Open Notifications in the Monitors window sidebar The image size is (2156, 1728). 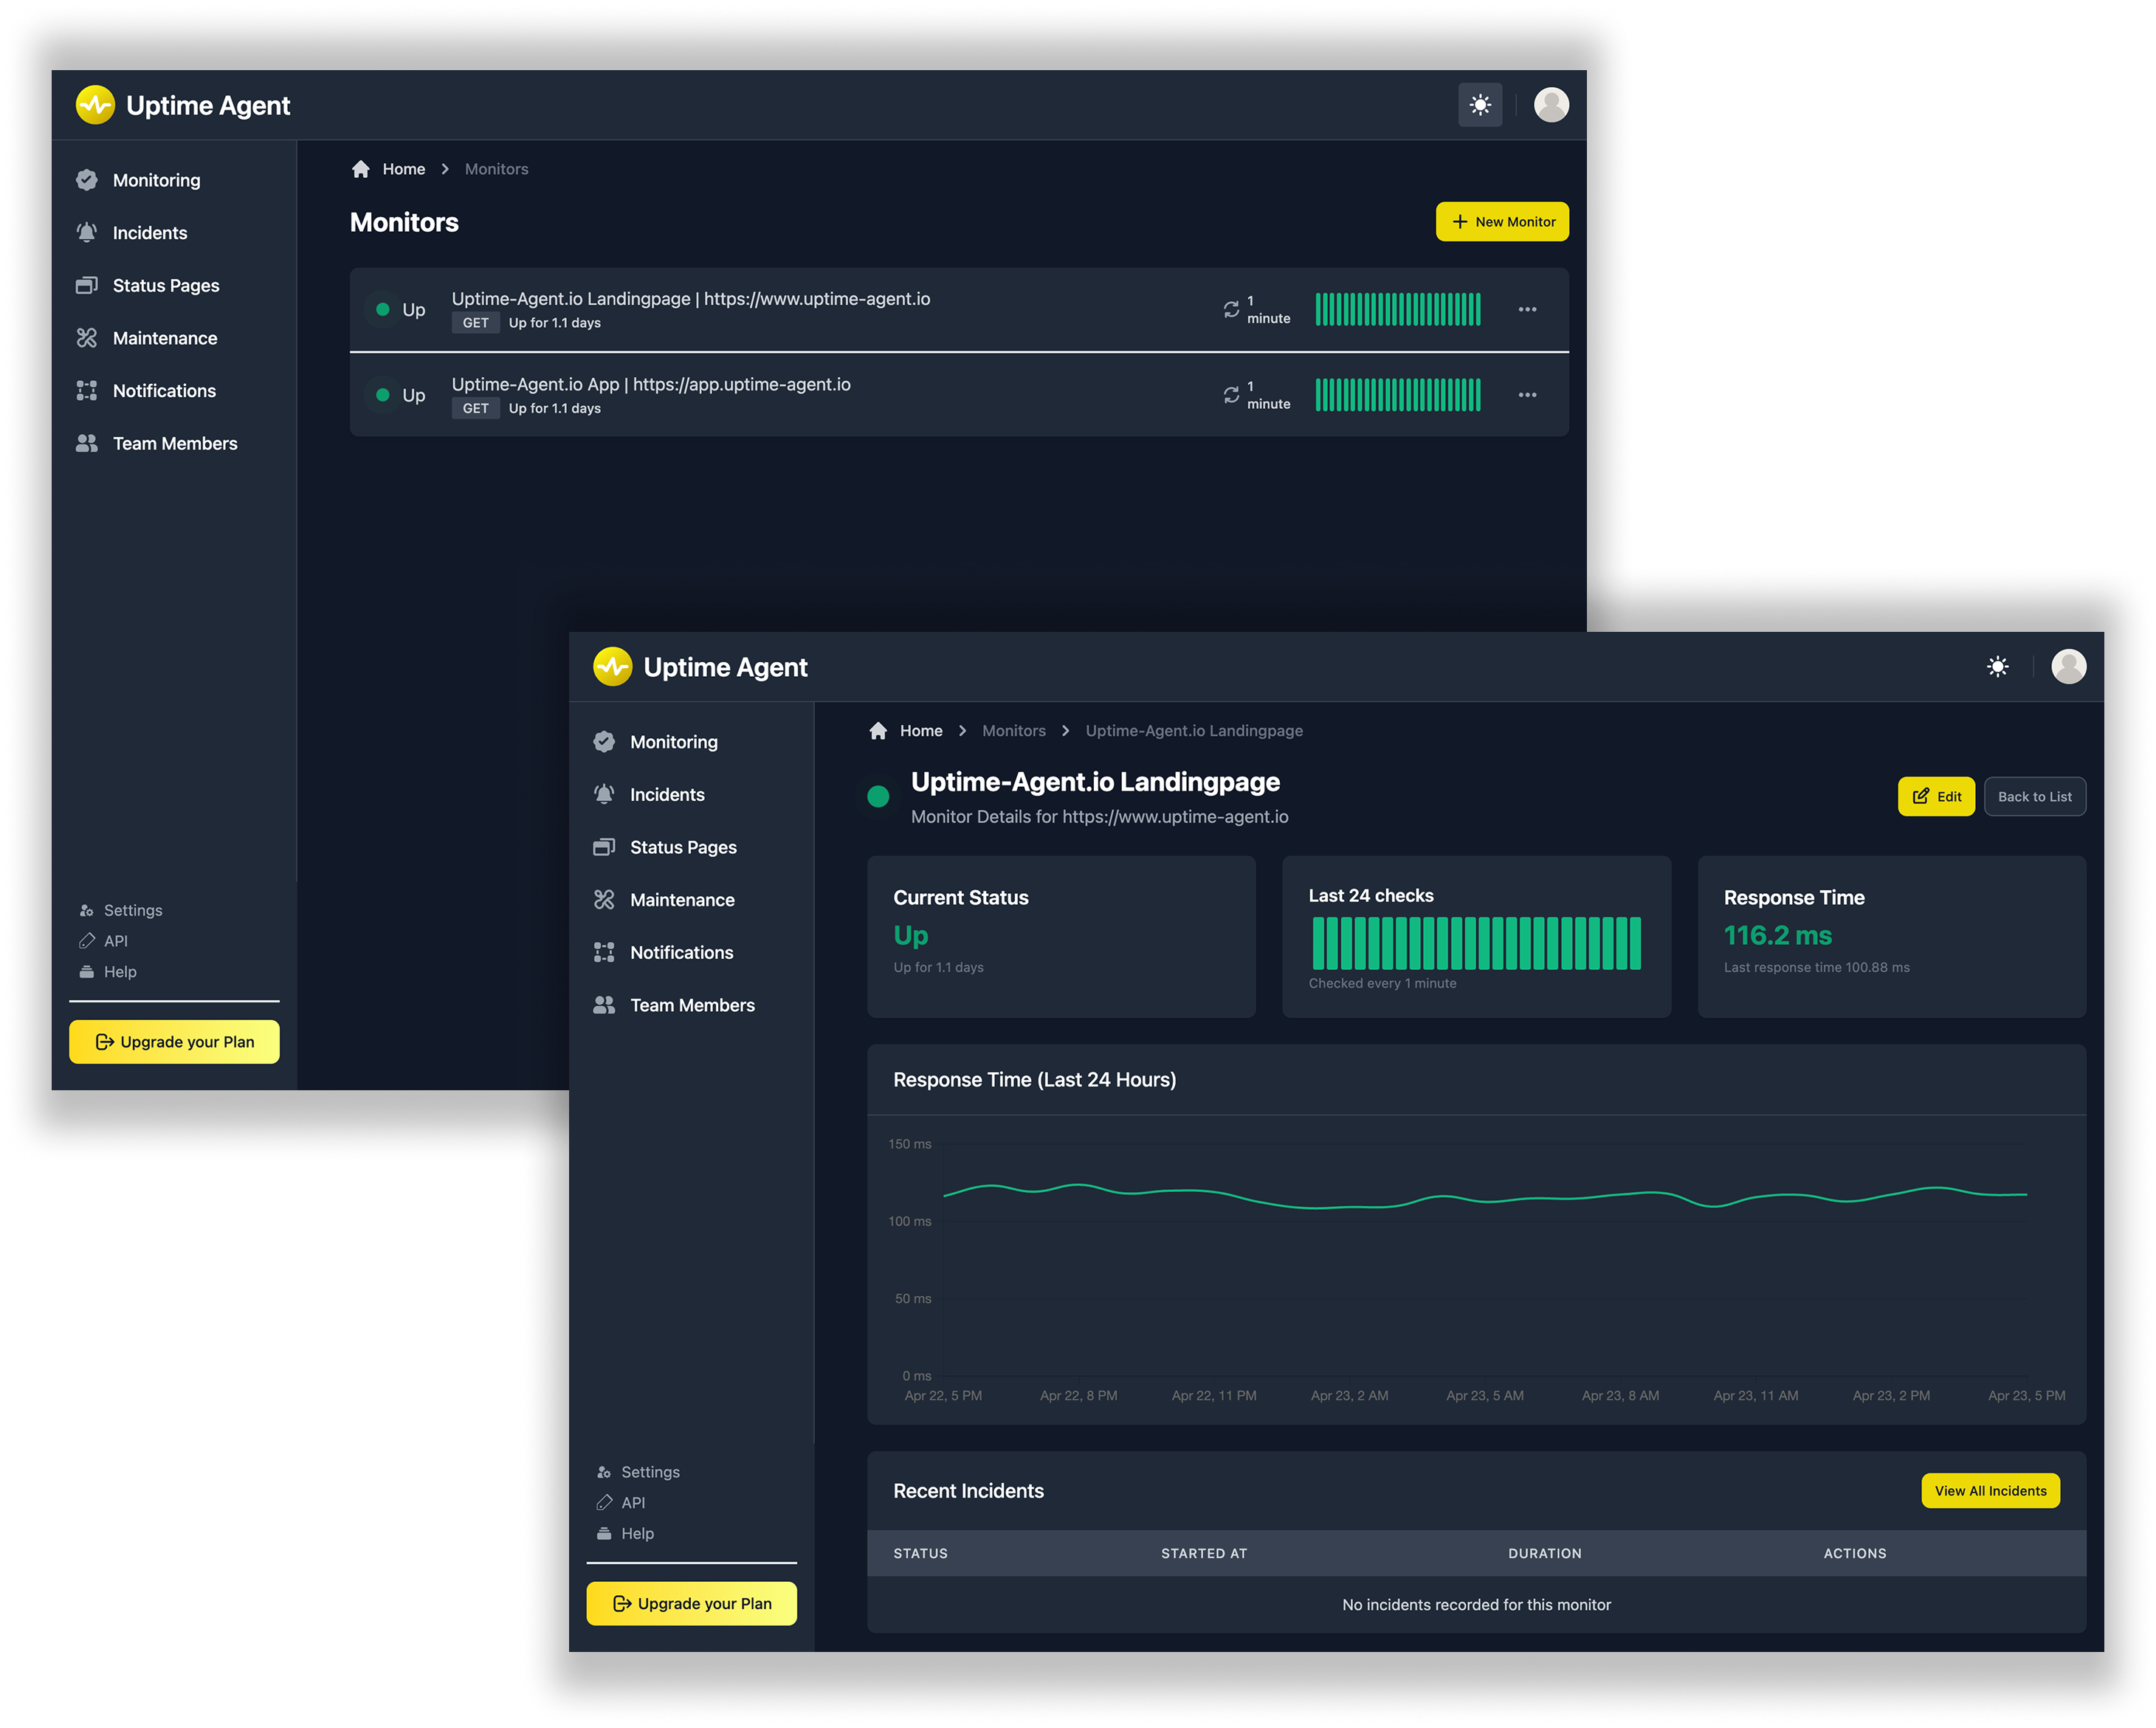164,391
